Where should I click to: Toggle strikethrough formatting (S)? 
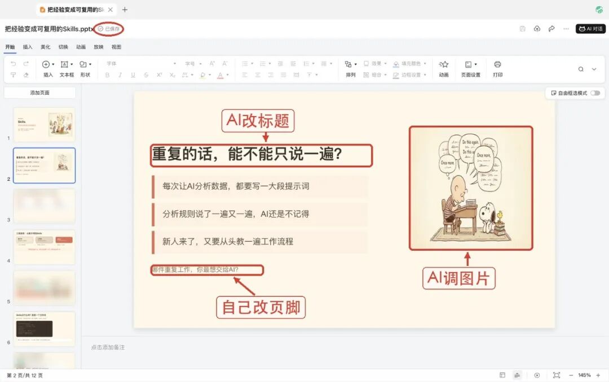click(x=146, y=75)
